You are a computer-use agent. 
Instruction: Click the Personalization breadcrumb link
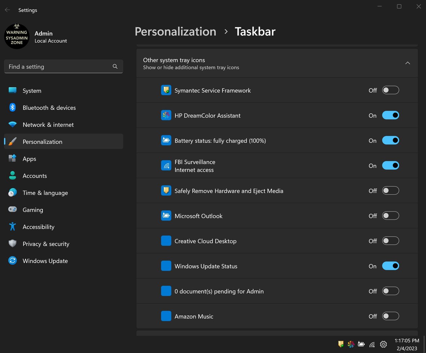[x=175, y=31]
